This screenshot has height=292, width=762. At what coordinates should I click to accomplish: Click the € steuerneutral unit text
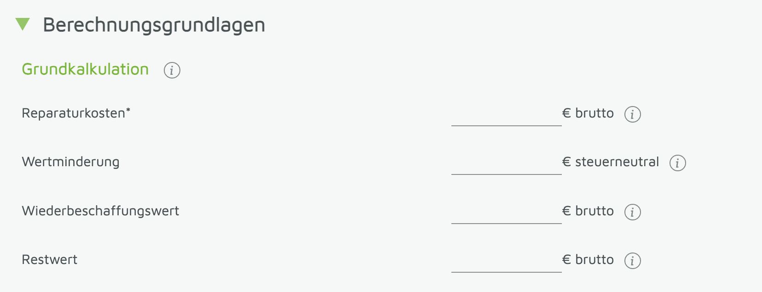point(611,162)
